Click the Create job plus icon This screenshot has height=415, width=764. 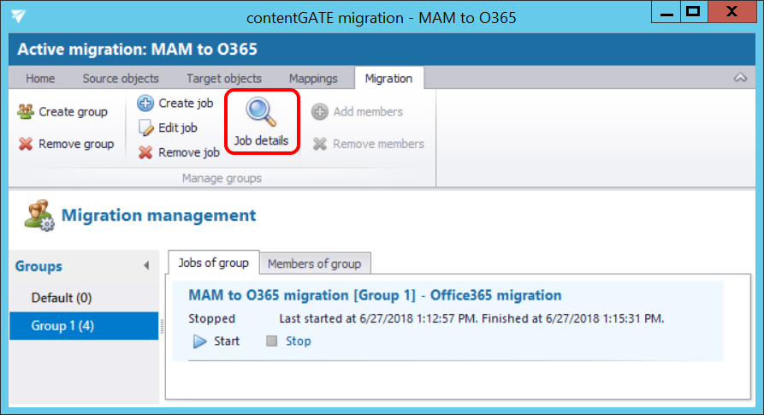(145, 104)
